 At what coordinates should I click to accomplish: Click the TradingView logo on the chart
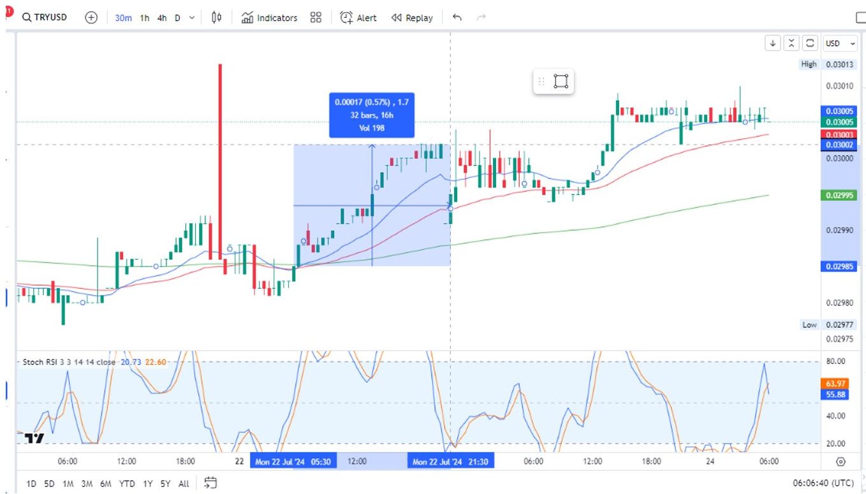(x=34, y=439)
